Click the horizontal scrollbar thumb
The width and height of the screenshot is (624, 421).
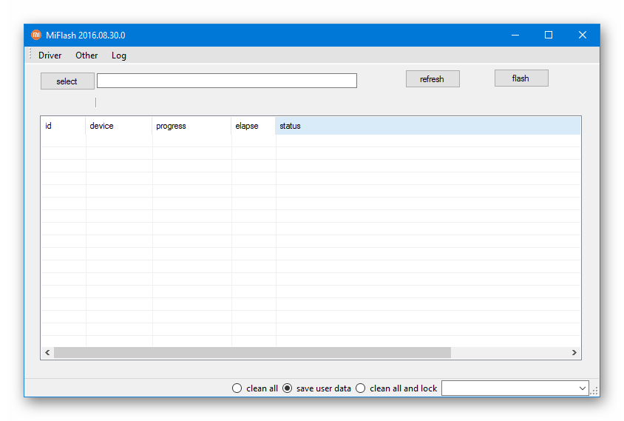tap(252, 352)
